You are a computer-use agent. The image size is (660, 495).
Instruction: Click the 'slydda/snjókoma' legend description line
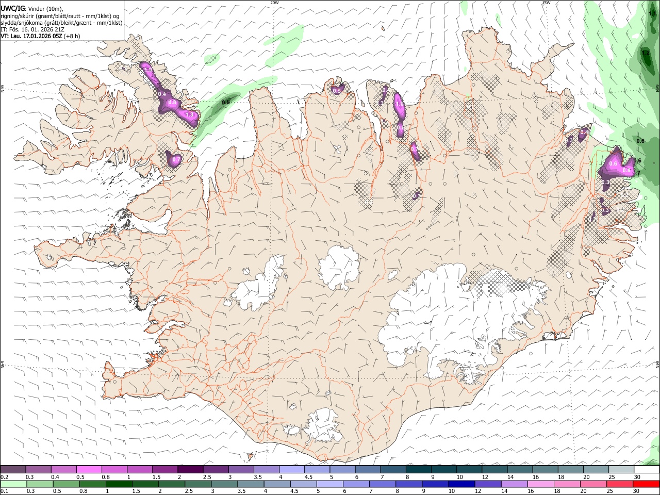(x=61, y=23)
